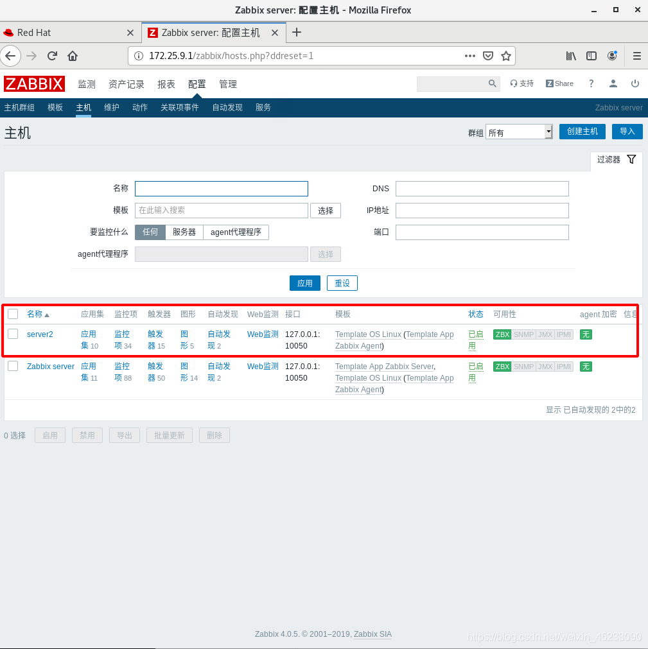Open the 配置 menu
The image size is (648, 649).
point(197,84)
